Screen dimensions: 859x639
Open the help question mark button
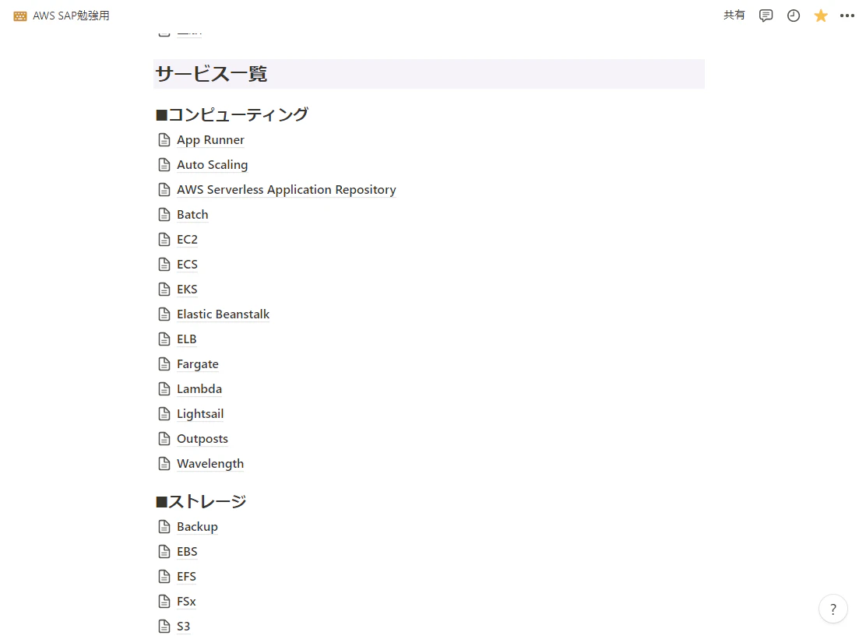833,609
